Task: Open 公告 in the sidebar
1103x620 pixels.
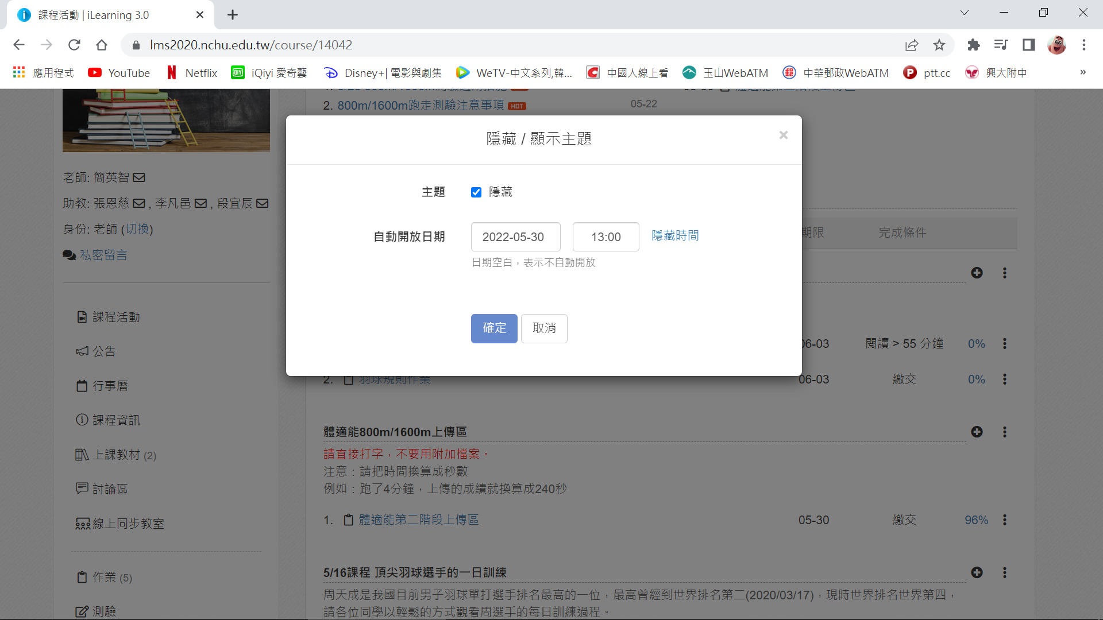Action: tap(97, 351)
